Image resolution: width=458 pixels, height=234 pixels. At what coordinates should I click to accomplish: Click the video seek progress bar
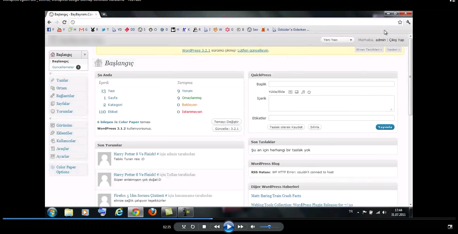coord(229,219)
